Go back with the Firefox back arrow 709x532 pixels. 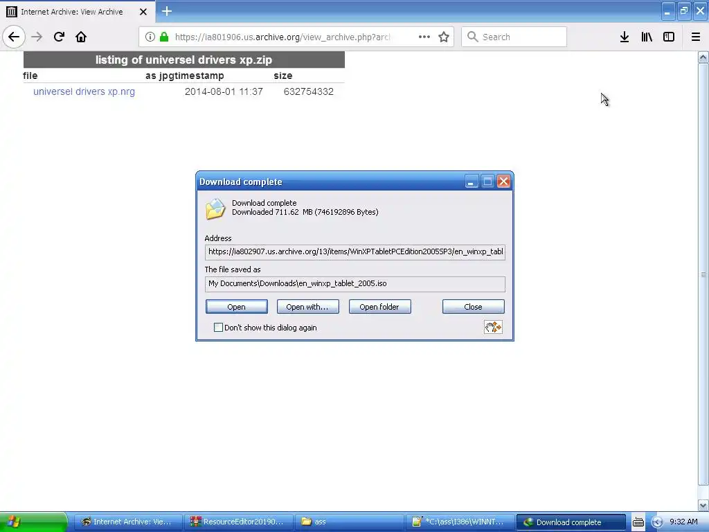click(14, 37)
